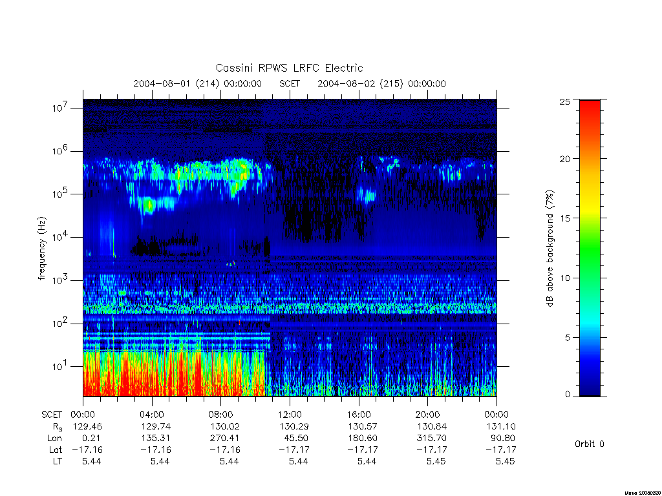This screenshot has width=662, height=496.
Task: Click the end time '2004-08-02 (215) 00:00:00'
Action: click(x=381, y=83)
